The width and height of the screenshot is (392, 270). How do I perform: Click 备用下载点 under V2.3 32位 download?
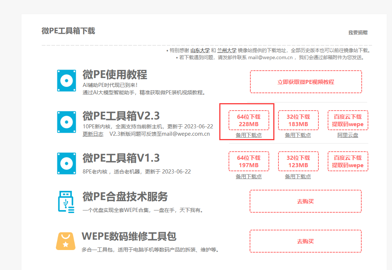coord(298,135)
